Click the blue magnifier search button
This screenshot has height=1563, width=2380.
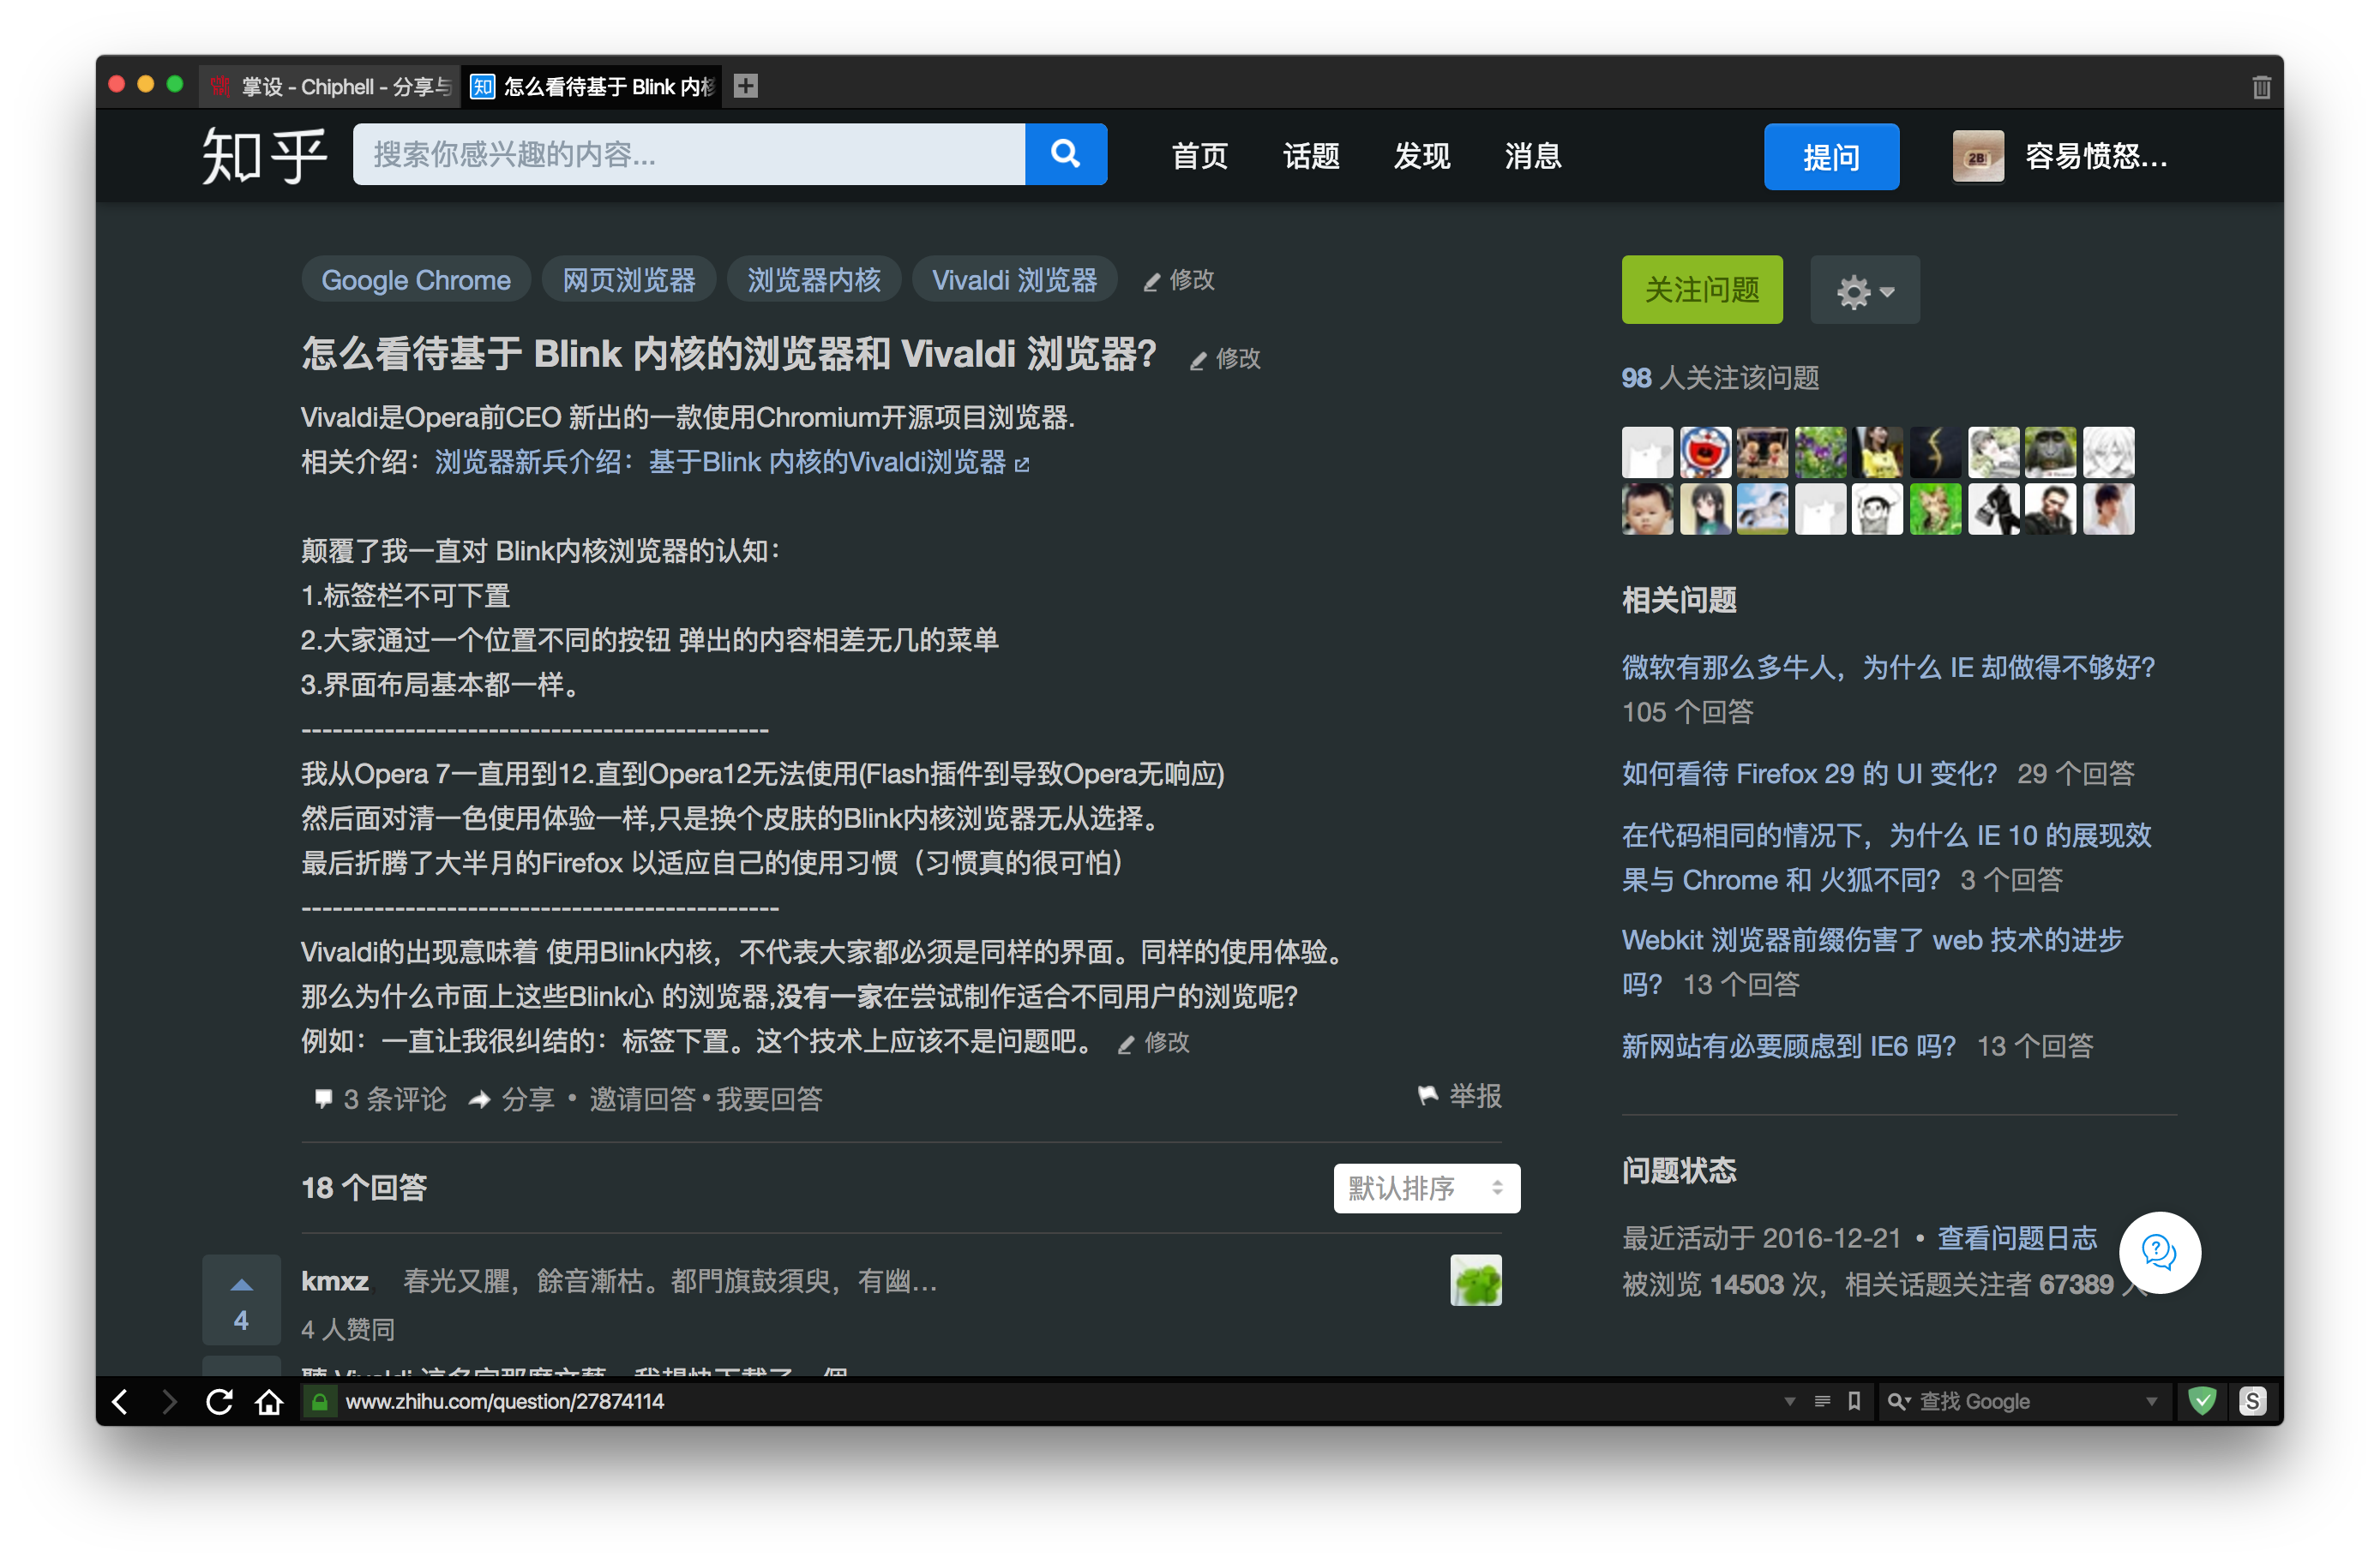point(1065,154)
